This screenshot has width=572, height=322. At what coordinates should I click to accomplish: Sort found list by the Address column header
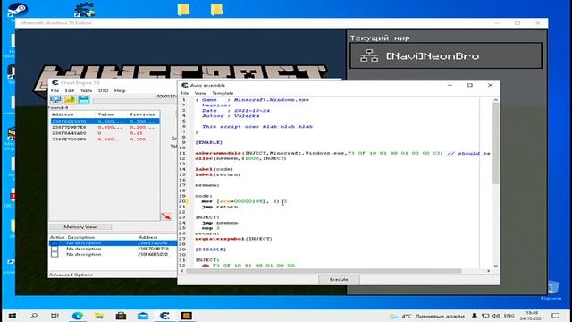pos(63,114)
